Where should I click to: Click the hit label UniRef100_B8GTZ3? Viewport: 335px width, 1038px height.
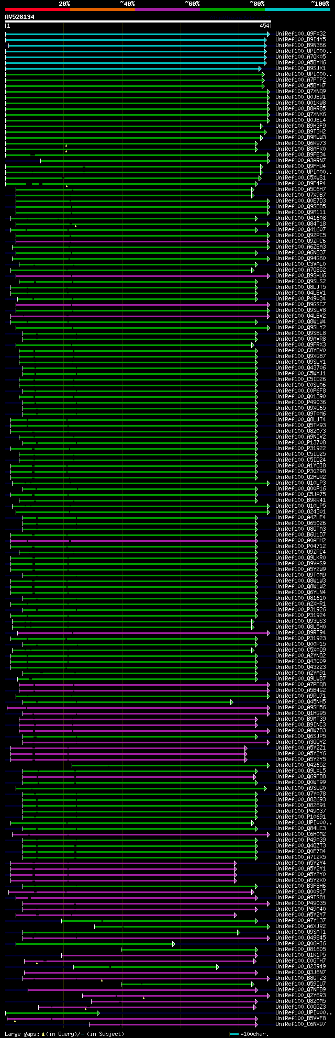click(x=300, y=978)
